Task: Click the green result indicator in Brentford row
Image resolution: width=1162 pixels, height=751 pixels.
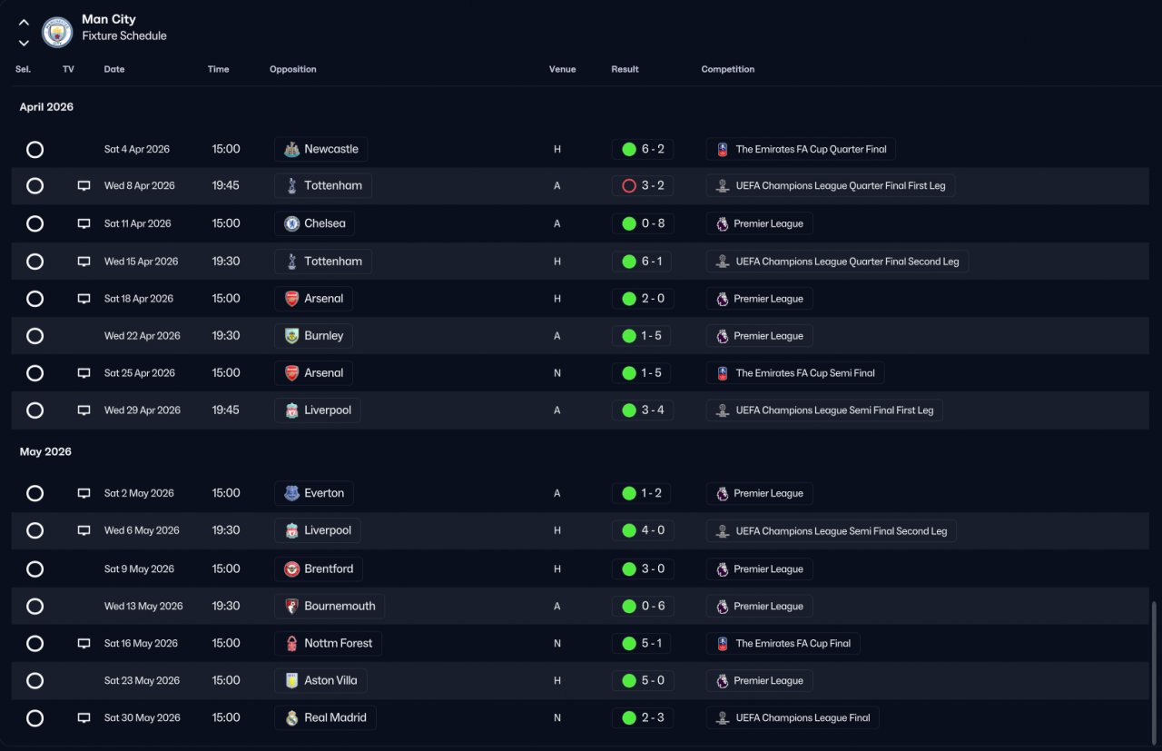Action: click(x=628, y=569)
